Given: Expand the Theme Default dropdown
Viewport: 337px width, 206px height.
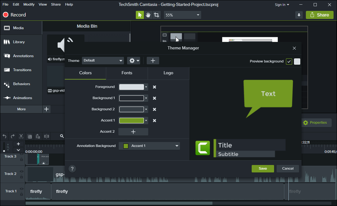Looking at the screenshot, I should pos(103,61).
